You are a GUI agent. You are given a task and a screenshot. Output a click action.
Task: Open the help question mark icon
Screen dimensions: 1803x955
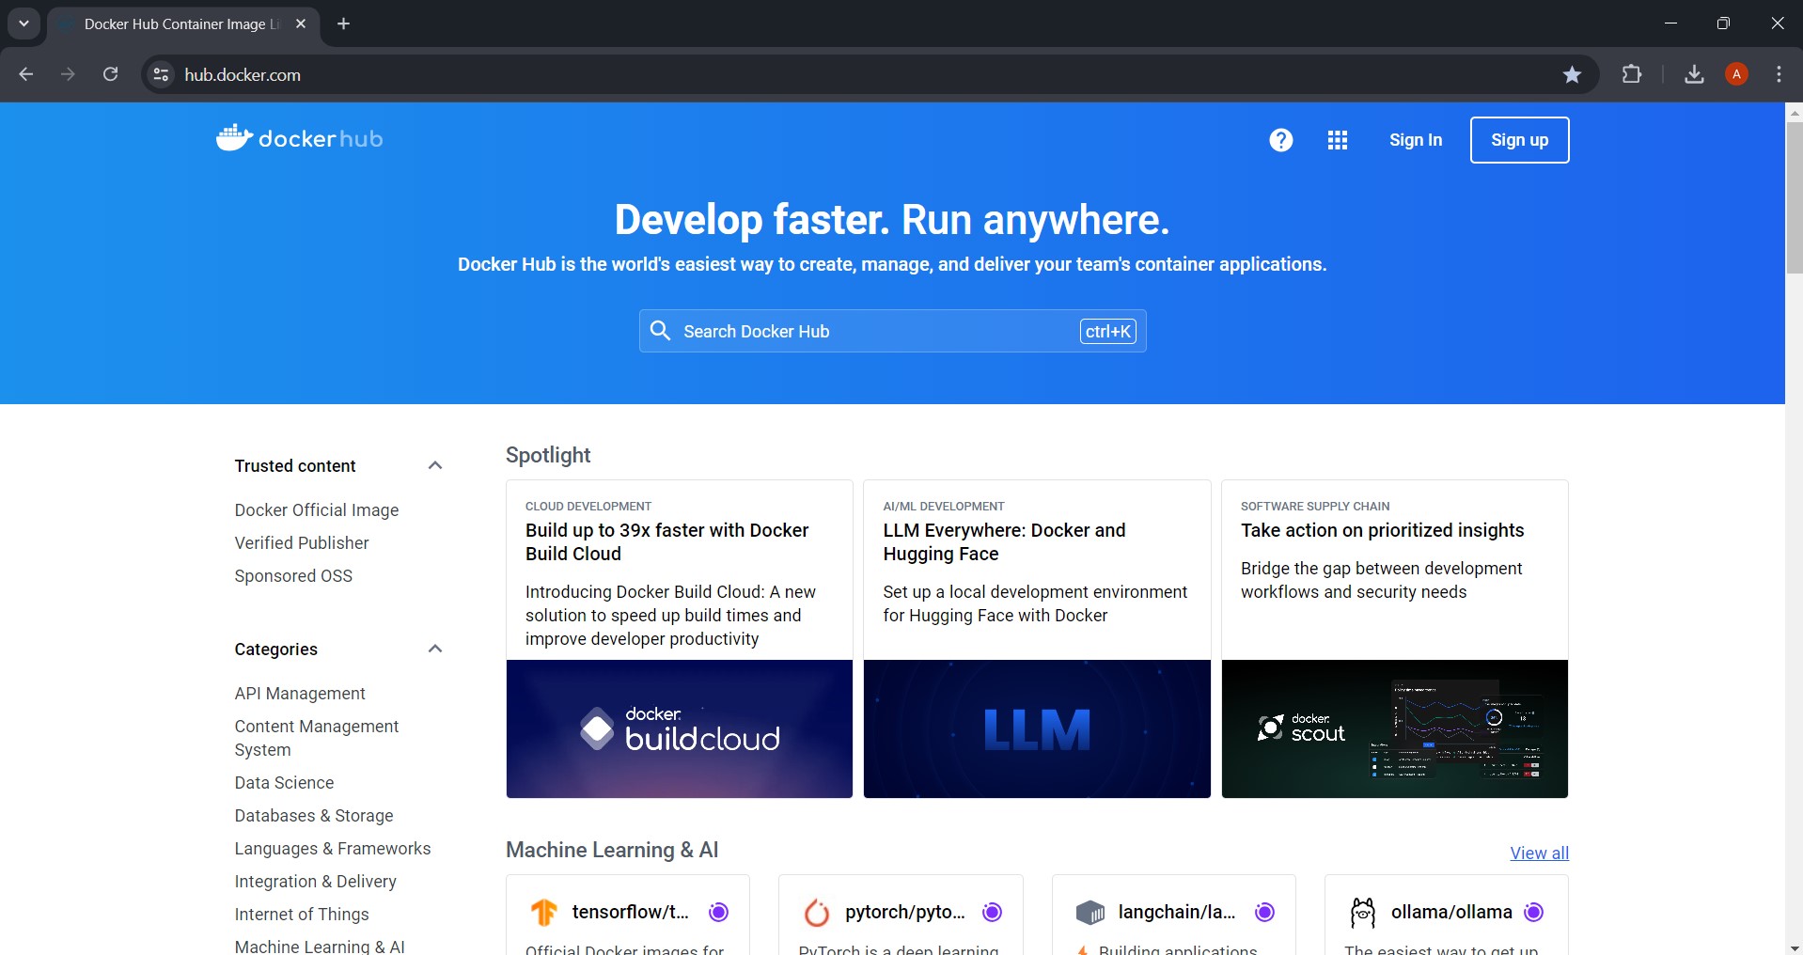click(1280, 140)
